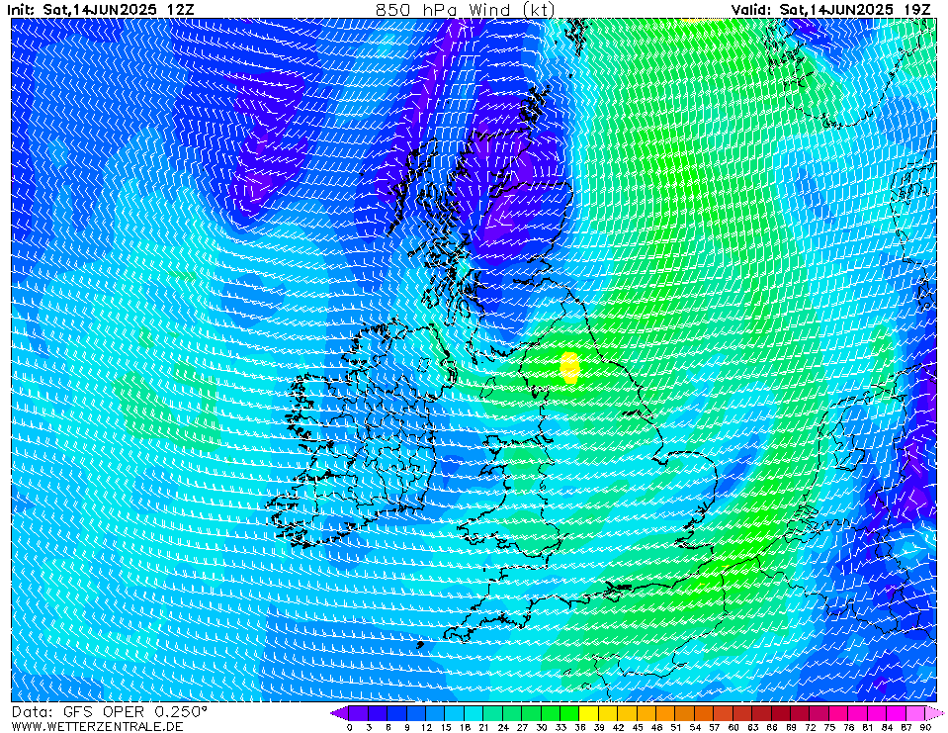The width and height of the screenshot is (948, 733).
Task: Click the "0" label under the color scale
Action: pyautogui.click(x=350, y=727)
